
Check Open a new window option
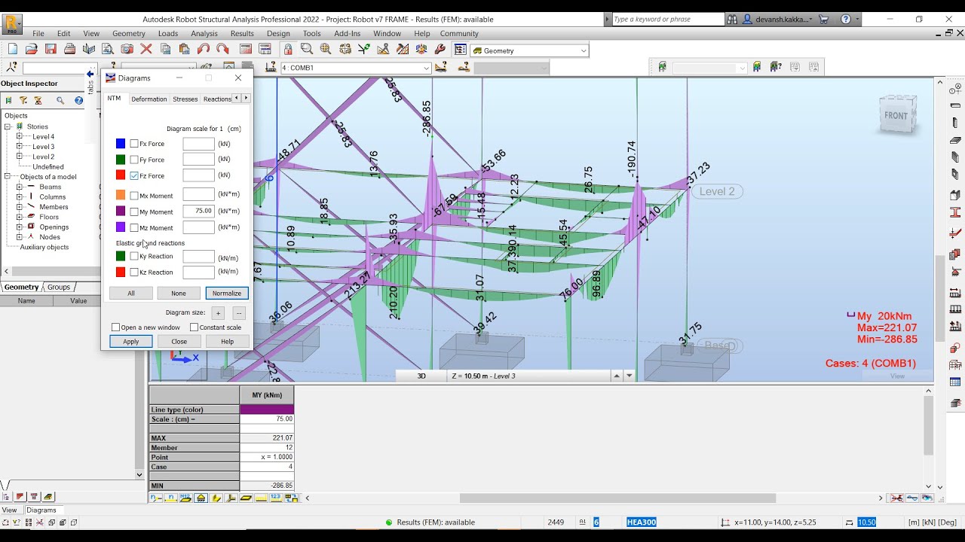click(116, 327)
